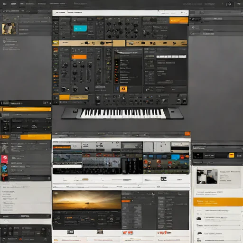Select the pink record-label icon in left list
Screen dimensions: 243x243
pyautogui.click(x=5, y=159)
